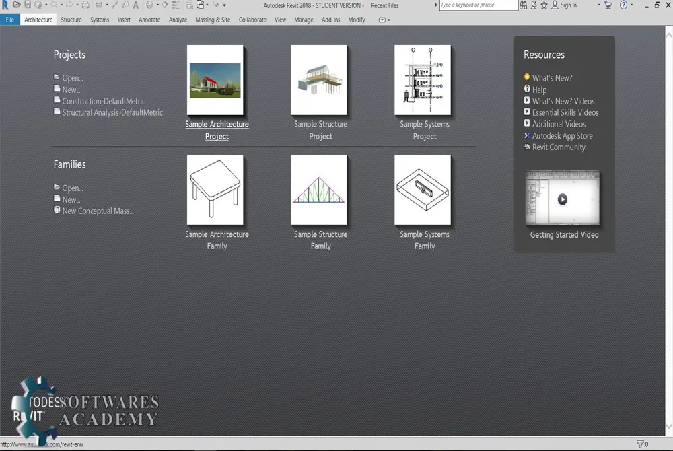The height and width of the screenshot is (451, 673).
Task: Click the Section tool icon
Action: [165, 5]
